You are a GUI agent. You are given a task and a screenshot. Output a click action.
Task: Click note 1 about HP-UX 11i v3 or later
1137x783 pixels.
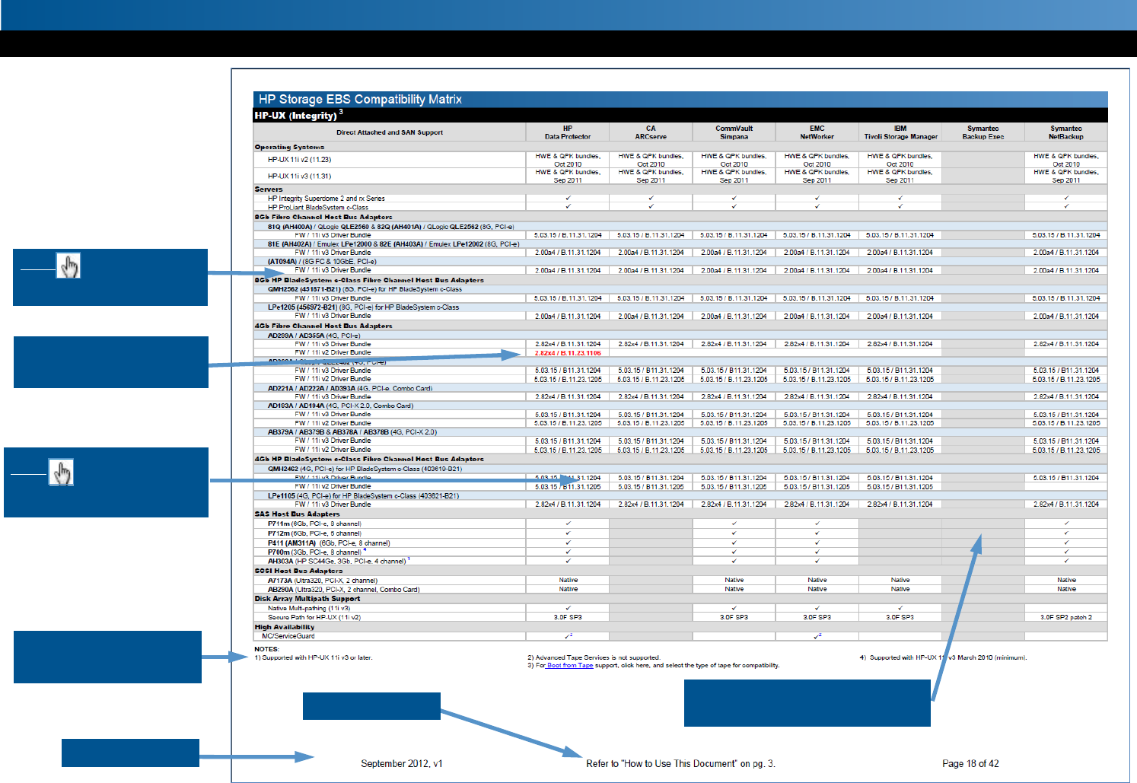314,657
